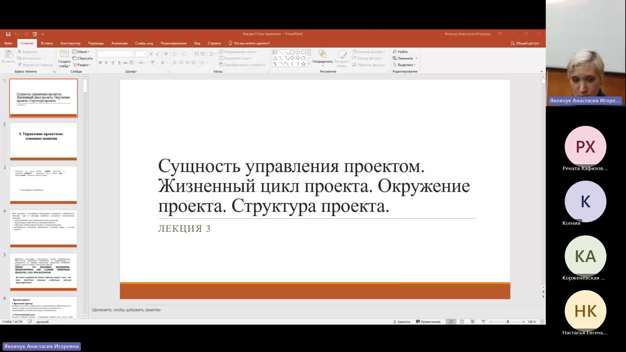Open the Рецензирование ribbon tab
The width and height of the screenshot is (626, 352).
174,43
